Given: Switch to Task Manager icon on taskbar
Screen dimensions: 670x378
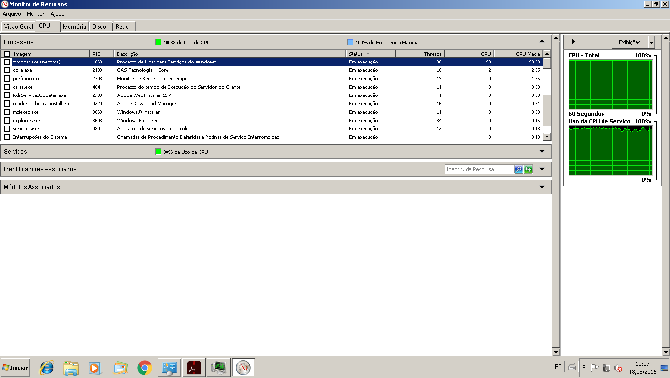Looking at the screenshot, I should tap(219, 368).
